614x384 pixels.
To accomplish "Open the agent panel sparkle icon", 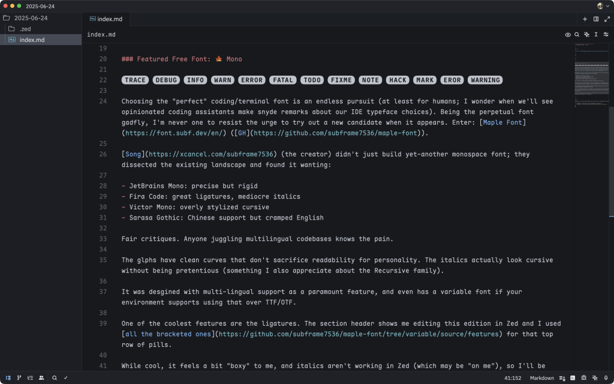I will click(x=595, y=378).
